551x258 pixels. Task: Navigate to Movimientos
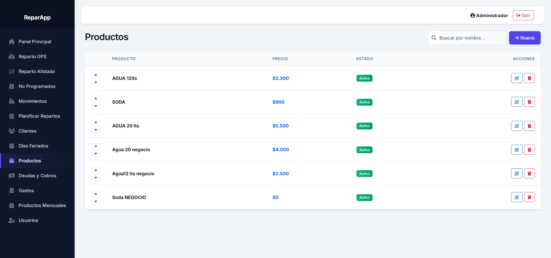[x=37, y=101]
